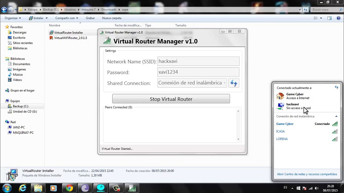Click Nueva carpeta in the Explorer toolbar
The height and width of the screenshot is (193, 344).
click(x=112, y=18)
